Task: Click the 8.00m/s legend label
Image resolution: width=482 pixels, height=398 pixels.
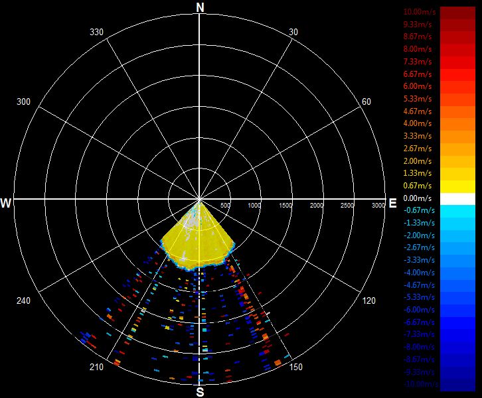Action: tap(418, 49)
